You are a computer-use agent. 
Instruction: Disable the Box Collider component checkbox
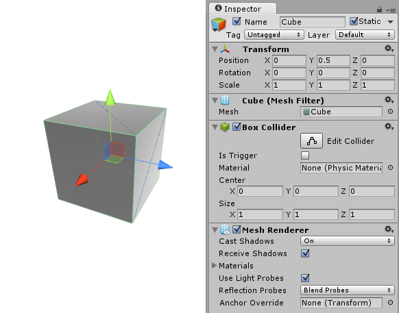(x=237, y=127)
